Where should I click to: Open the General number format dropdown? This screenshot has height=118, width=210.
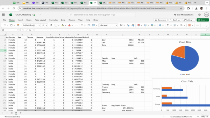point(116,25)
